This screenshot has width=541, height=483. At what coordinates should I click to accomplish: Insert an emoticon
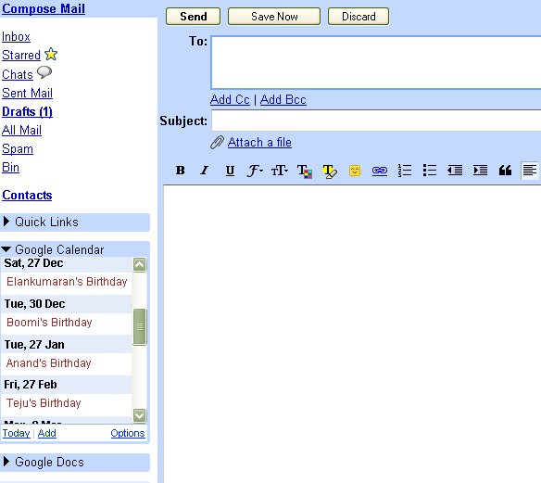point(355,171)
